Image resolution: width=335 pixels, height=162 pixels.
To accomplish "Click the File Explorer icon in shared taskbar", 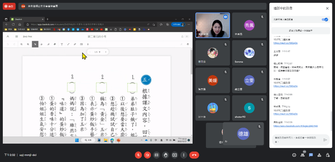I will pyautogui.click(x=105, y=140).
